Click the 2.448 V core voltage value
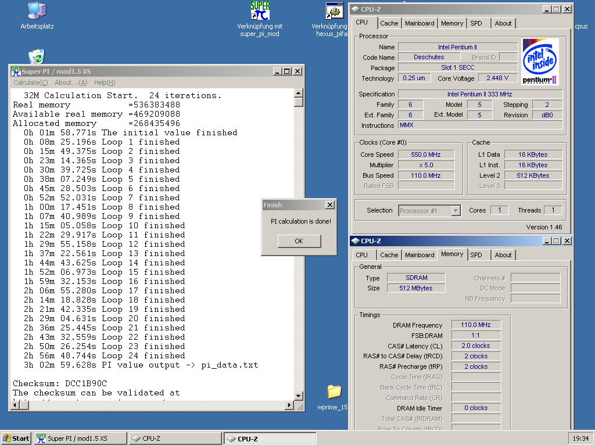595x446 pixels. (497, 78)
